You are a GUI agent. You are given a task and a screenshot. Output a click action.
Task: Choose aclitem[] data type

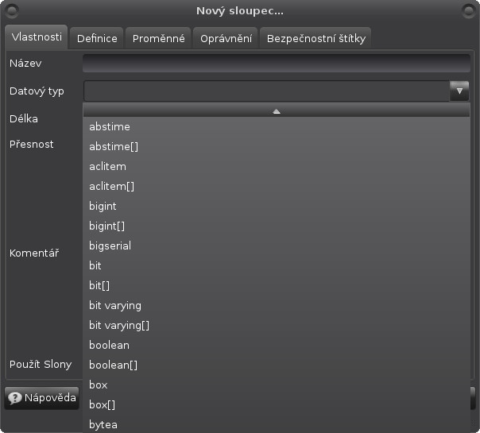click(277, 187)
